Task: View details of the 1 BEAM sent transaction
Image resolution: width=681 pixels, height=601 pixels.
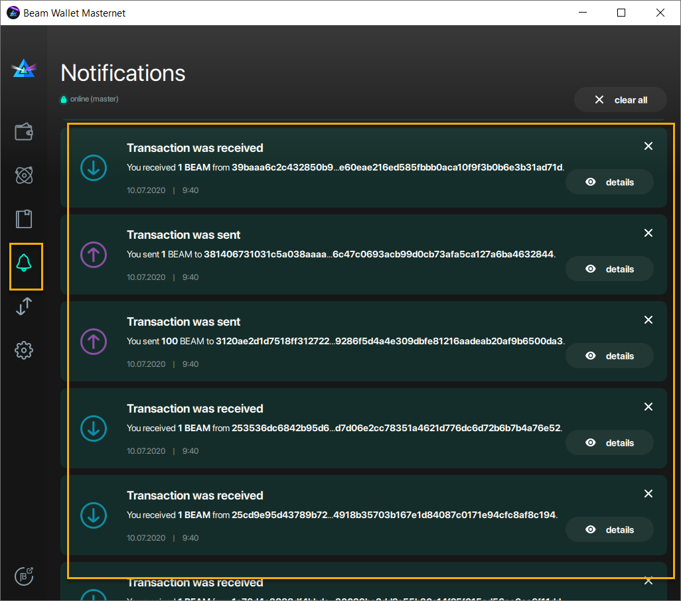Action: (x=609, y=269)
